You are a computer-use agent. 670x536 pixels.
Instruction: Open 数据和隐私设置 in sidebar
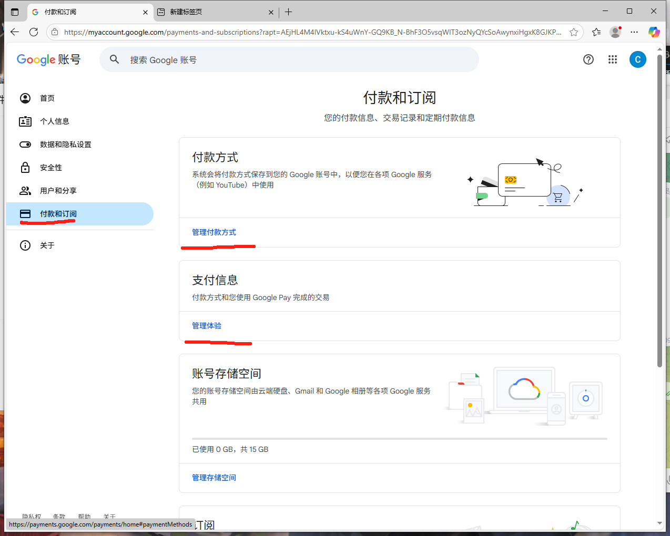(65, 145)
